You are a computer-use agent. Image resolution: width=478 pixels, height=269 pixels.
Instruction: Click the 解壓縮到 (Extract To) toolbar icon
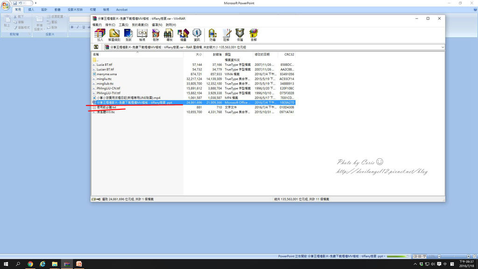tap(114, 35)
